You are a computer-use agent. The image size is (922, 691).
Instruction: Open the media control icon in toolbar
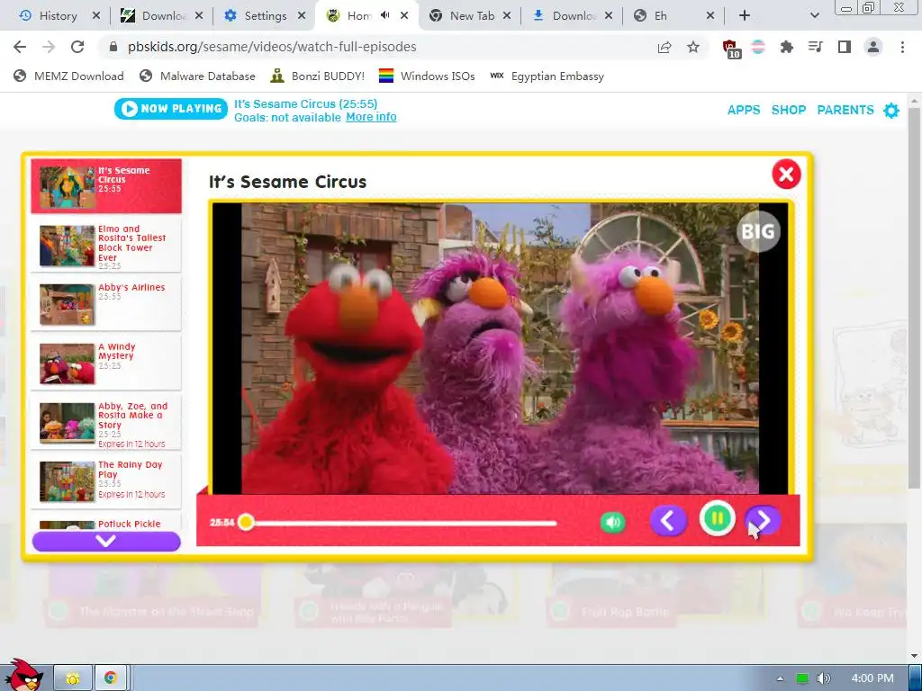click(816, 47)
